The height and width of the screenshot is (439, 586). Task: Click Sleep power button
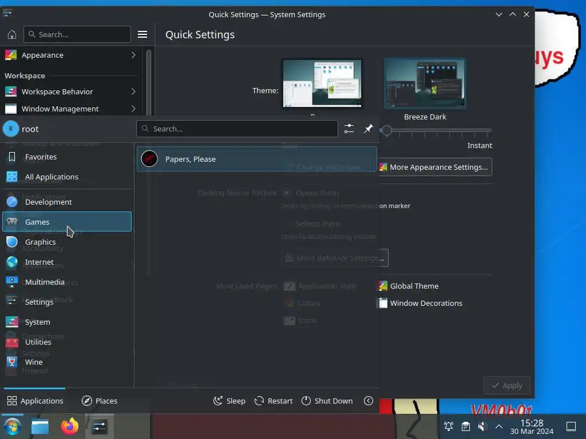pos(229,401)
